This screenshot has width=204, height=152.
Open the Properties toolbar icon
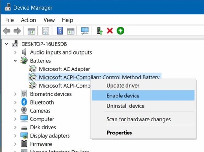[x=45, y=31]
